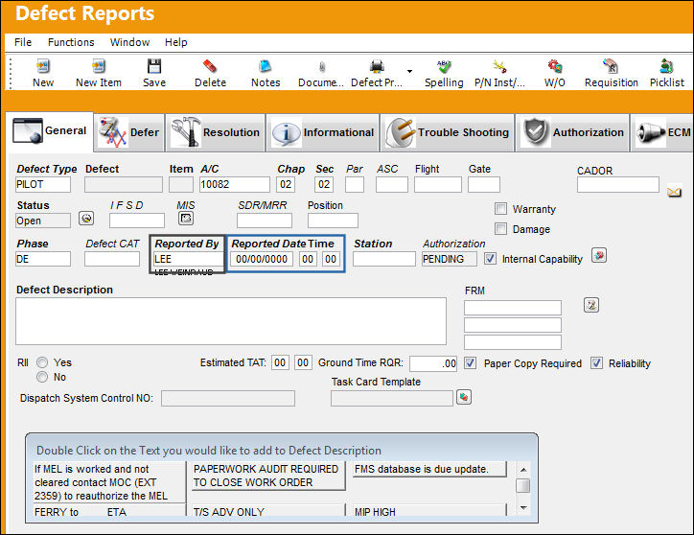694x535 pixels.
Task: Expand the Defect Print dropdown arrow
Action: [x=410, y=71]
